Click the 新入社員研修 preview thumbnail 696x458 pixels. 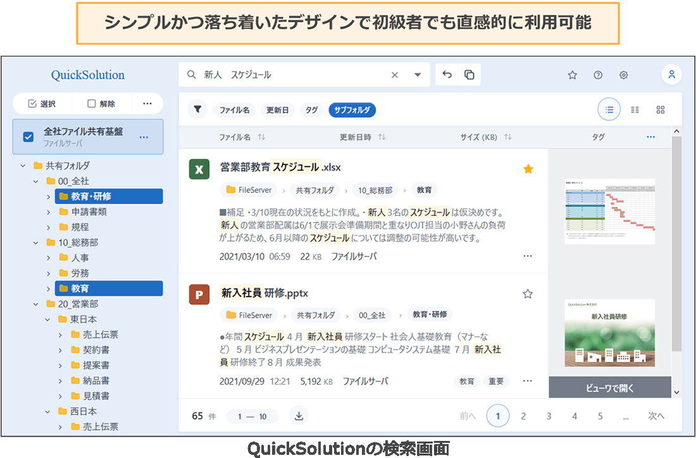[x=609, y=333]
